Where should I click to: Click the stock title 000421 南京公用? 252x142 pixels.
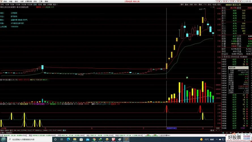click(233, 5)
